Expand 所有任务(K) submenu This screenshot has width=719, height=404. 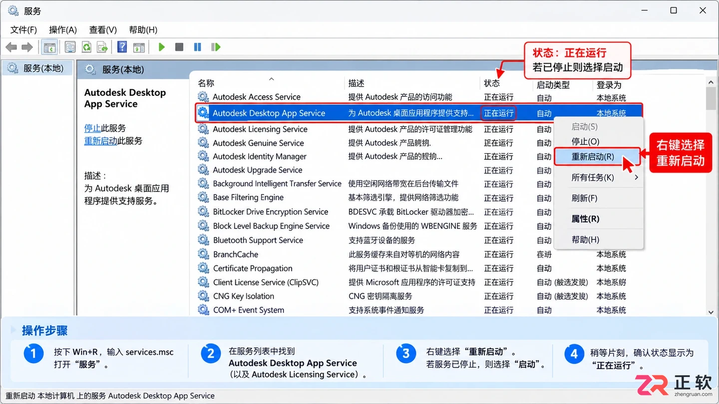tap(598, 178)
